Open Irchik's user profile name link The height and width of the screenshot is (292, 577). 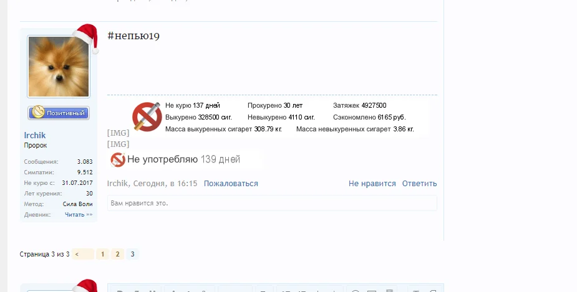click(x=35, y=135)
